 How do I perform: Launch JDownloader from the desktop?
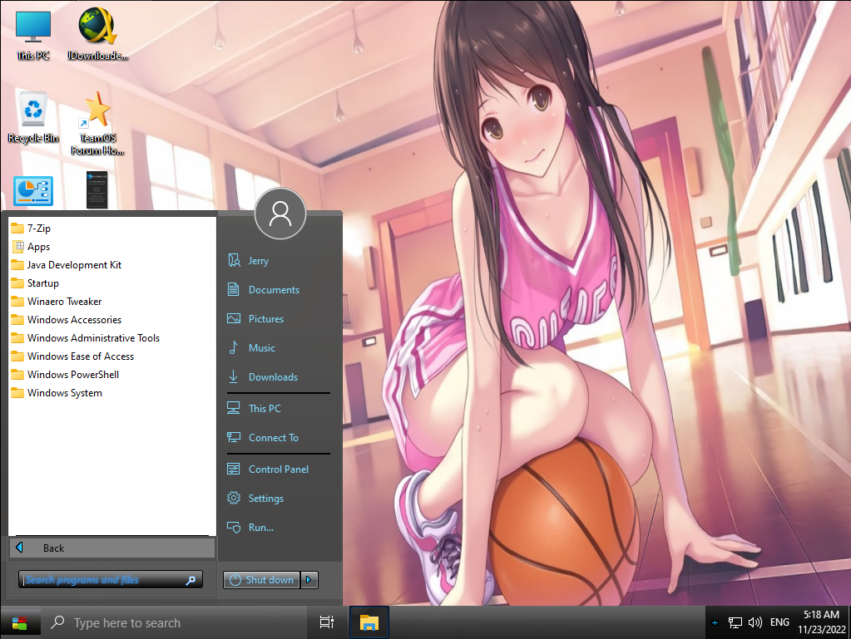[97, 35]
